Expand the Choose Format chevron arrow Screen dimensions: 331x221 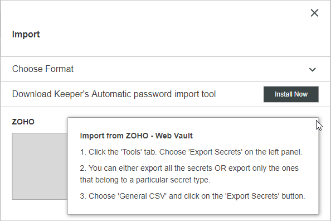point(313,69)
